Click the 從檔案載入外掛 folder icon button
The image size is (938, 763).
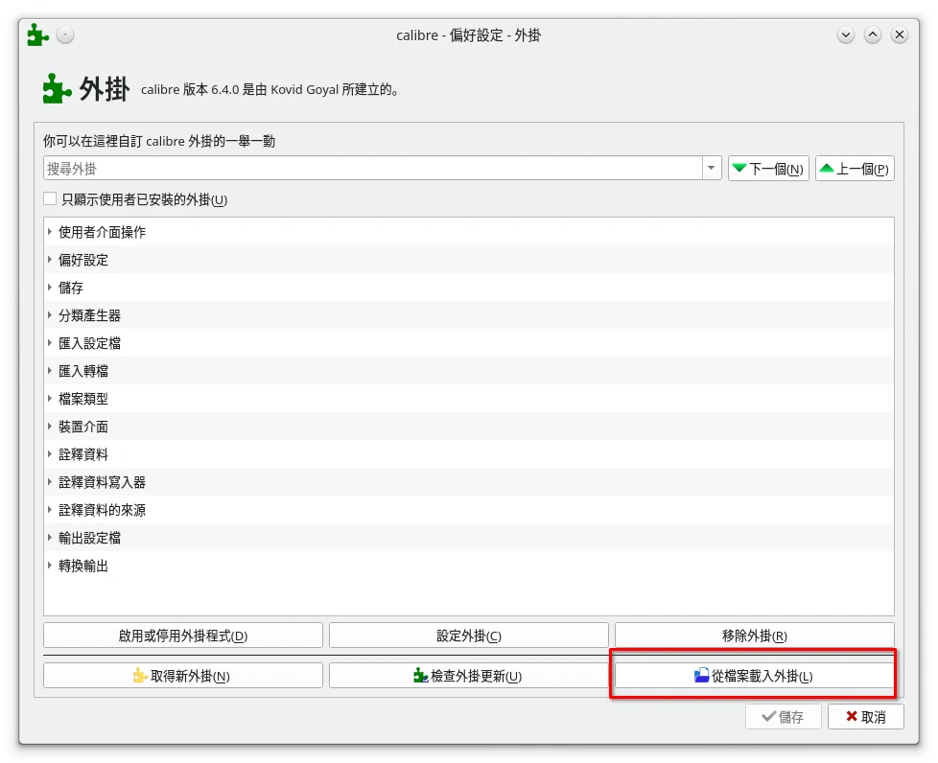coord(754,676)
